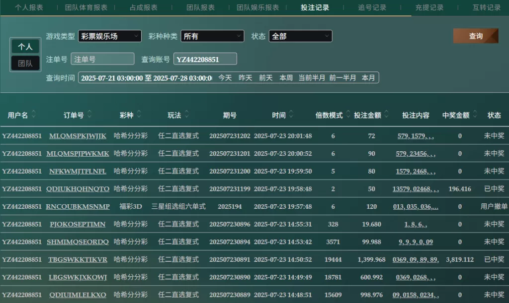Viewport: 509px width, 303px height.
Task: Open order MLQMSPJPWKMK details
Action: tap(78, 153)
